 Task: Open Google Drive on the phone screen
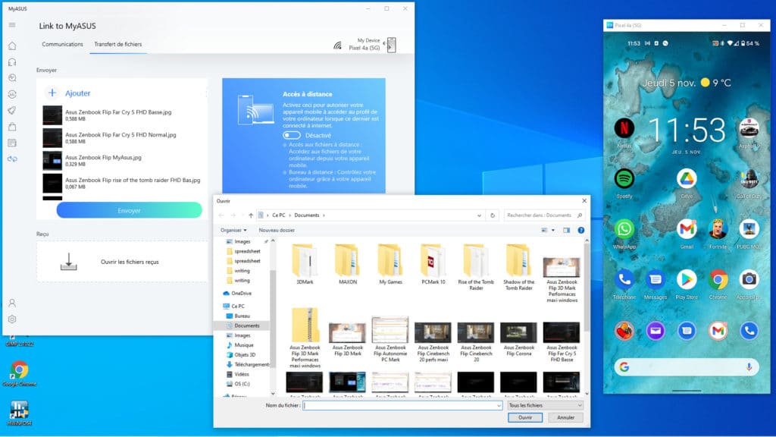click(x=687, y=178)
